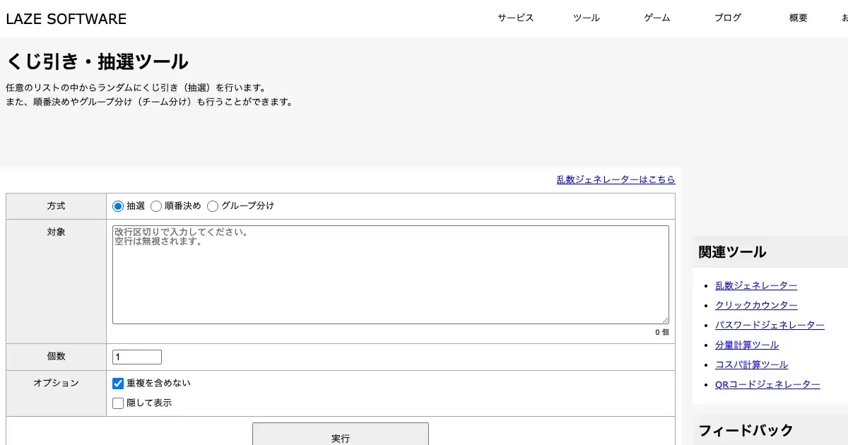The image size is (848, 445).
Task: Follow the 乱数ジェネレーターはこちら link
Action: [x=616, y=179]
